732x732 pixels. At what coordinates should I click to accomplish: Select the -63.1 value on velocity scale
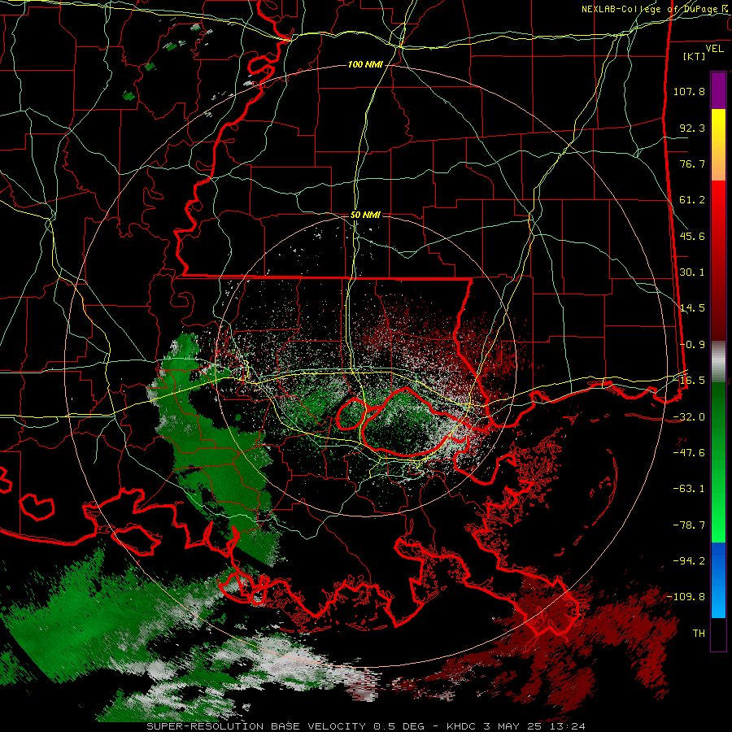[x=689, y=489]
